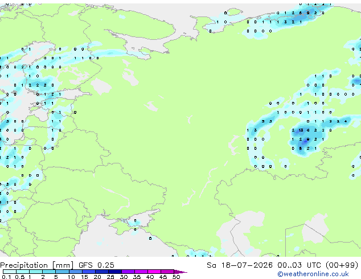The image size is (361, 279).
Task: Click the 'Precipitation [mm]' title text
Action: (x=37, y=265)
